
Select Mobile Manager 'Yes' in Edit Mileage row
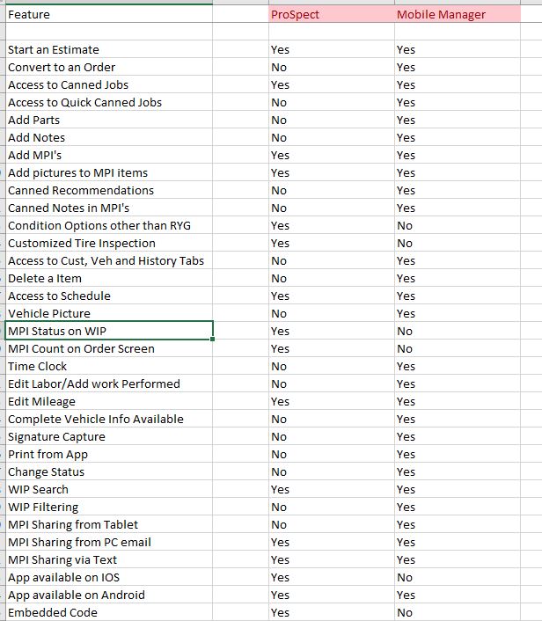click(458, 401)
